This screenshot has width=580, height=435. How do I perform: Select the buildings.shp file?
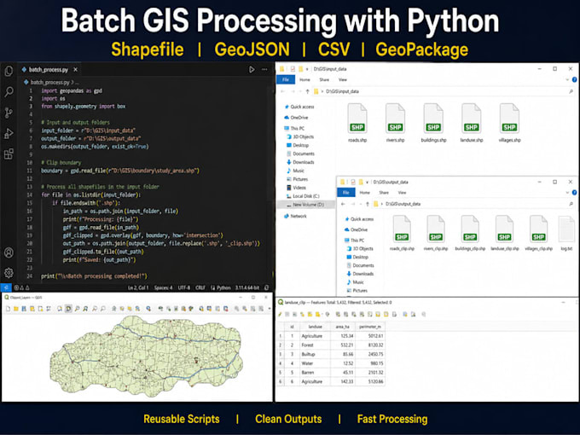pyautogui.click(x=433, y=123)
